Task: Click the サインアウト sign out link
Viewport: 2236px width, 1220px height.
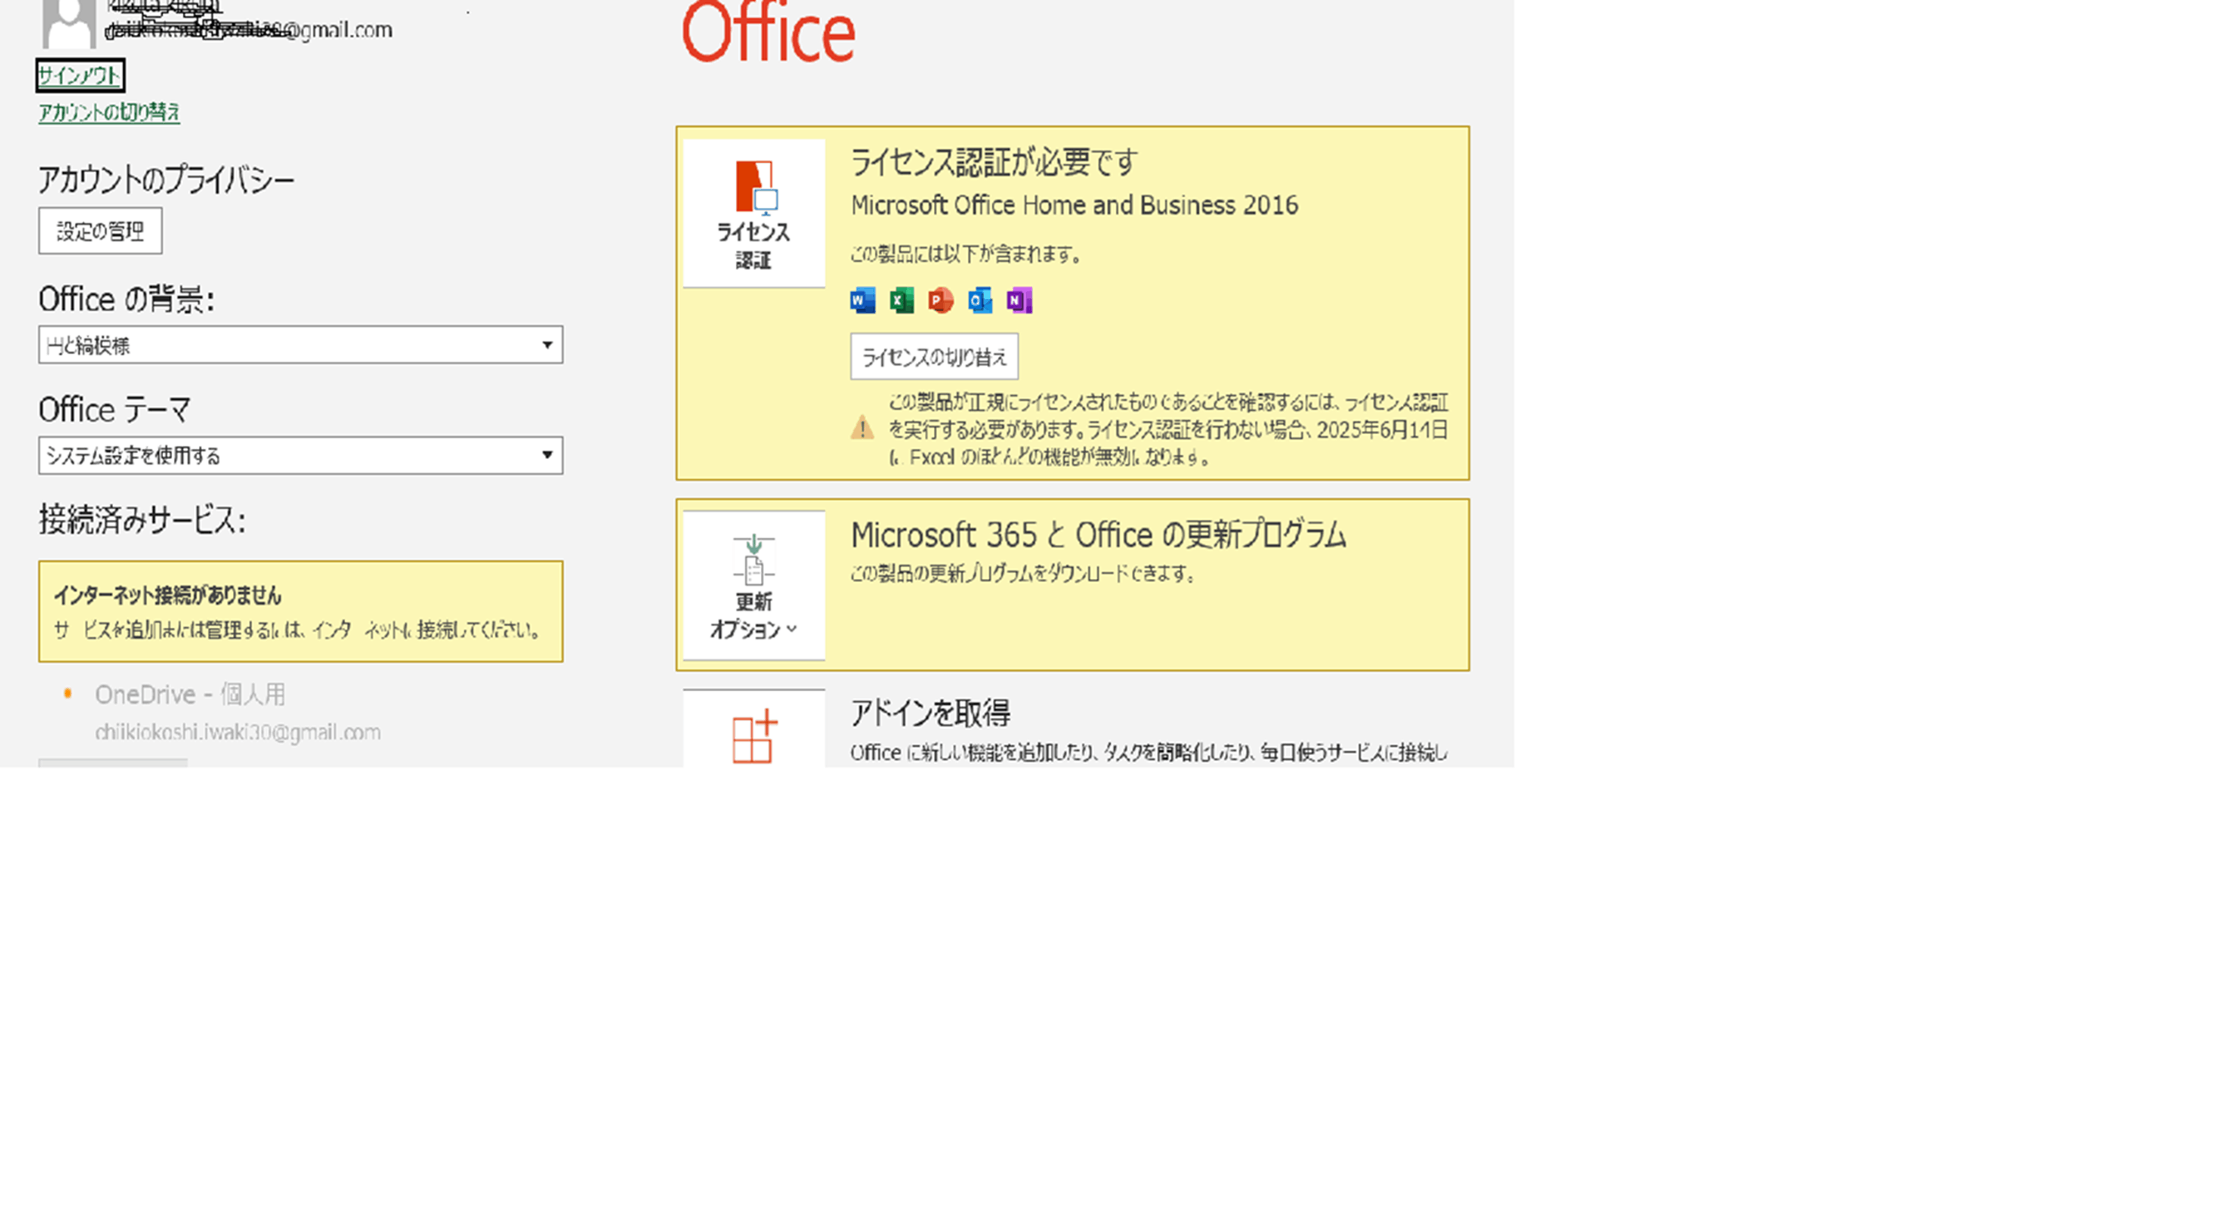Action: pos(80,75)
